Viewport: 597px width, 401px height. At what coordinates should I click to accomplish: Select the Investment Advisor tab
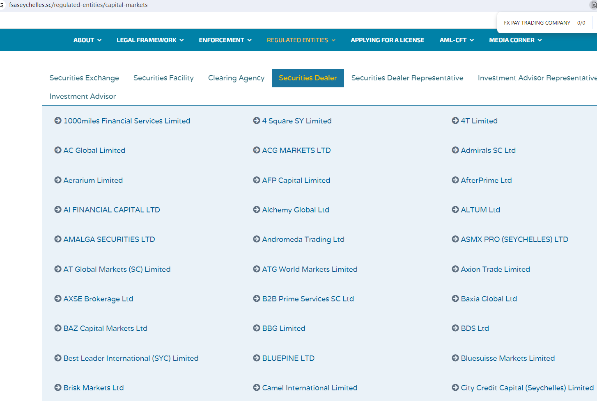click(x=83, y=96)
